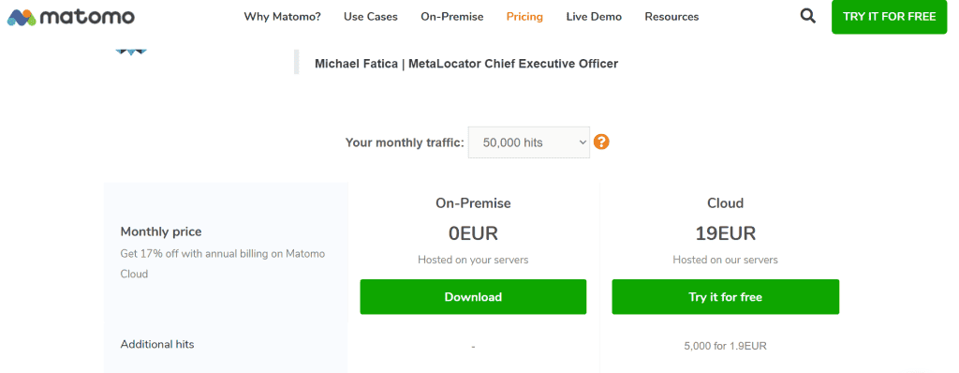Click the Cloud column heading

point(726,202)
